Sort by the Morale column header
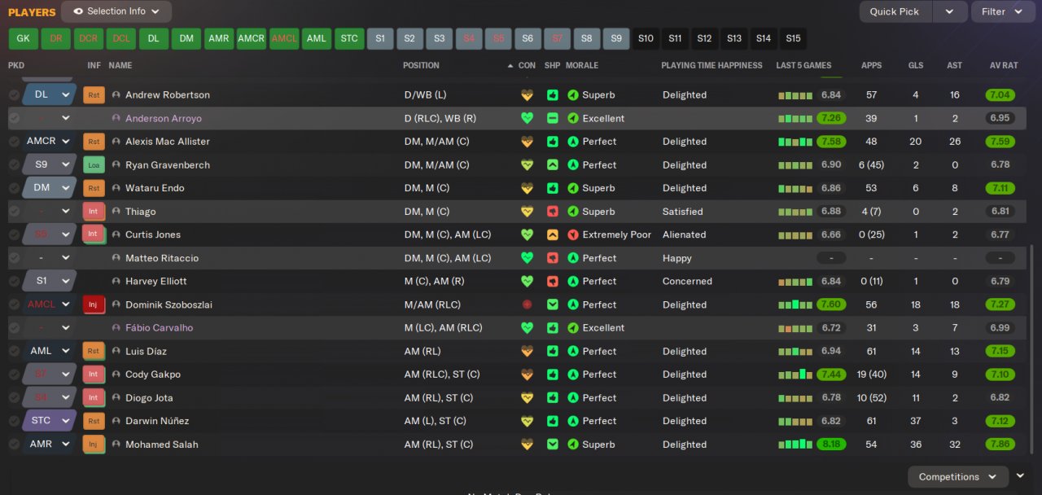 tap(582, 65)
